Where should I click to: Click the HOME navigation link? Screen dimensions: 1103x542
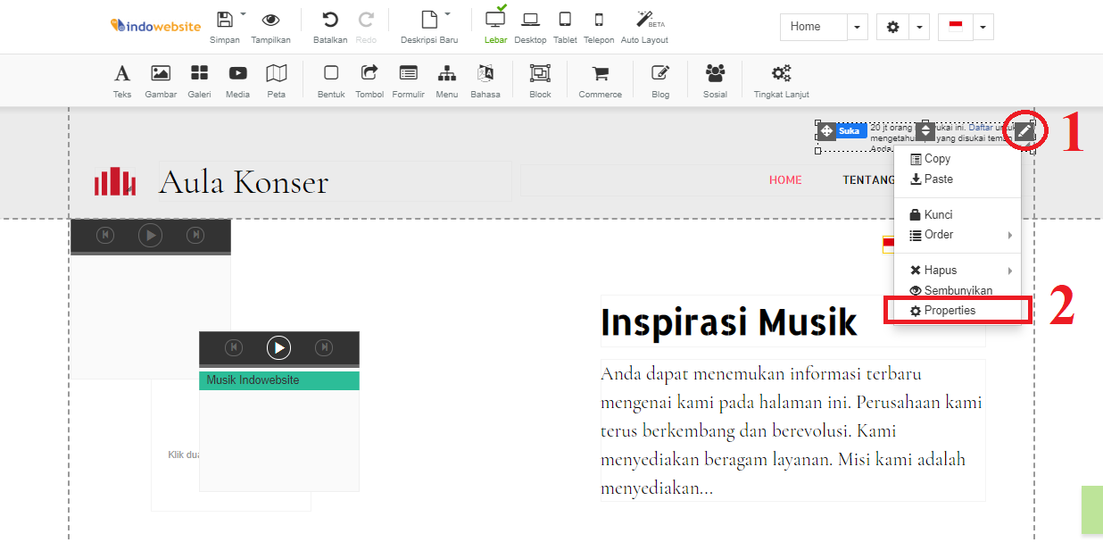pos(785,180)
